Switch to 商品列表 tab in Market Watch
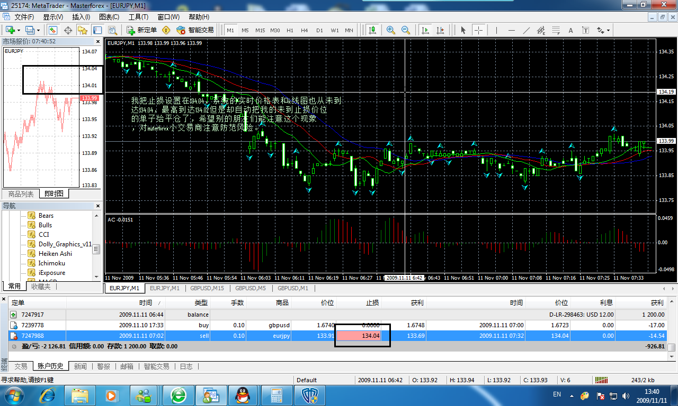This screenshot has height=406, width=678. click(x=21, y=194)
